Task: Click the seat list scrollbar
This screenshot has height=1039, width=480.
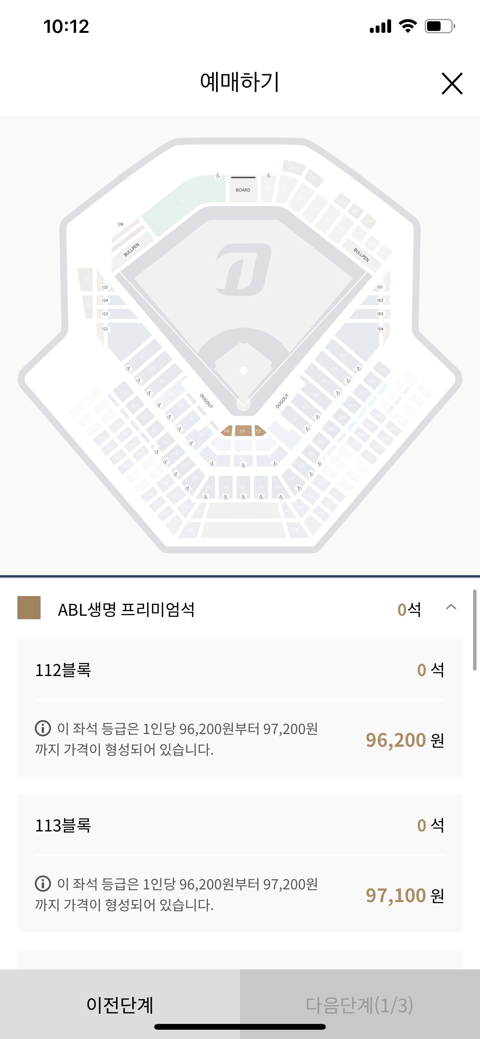Action: (475, 629)
